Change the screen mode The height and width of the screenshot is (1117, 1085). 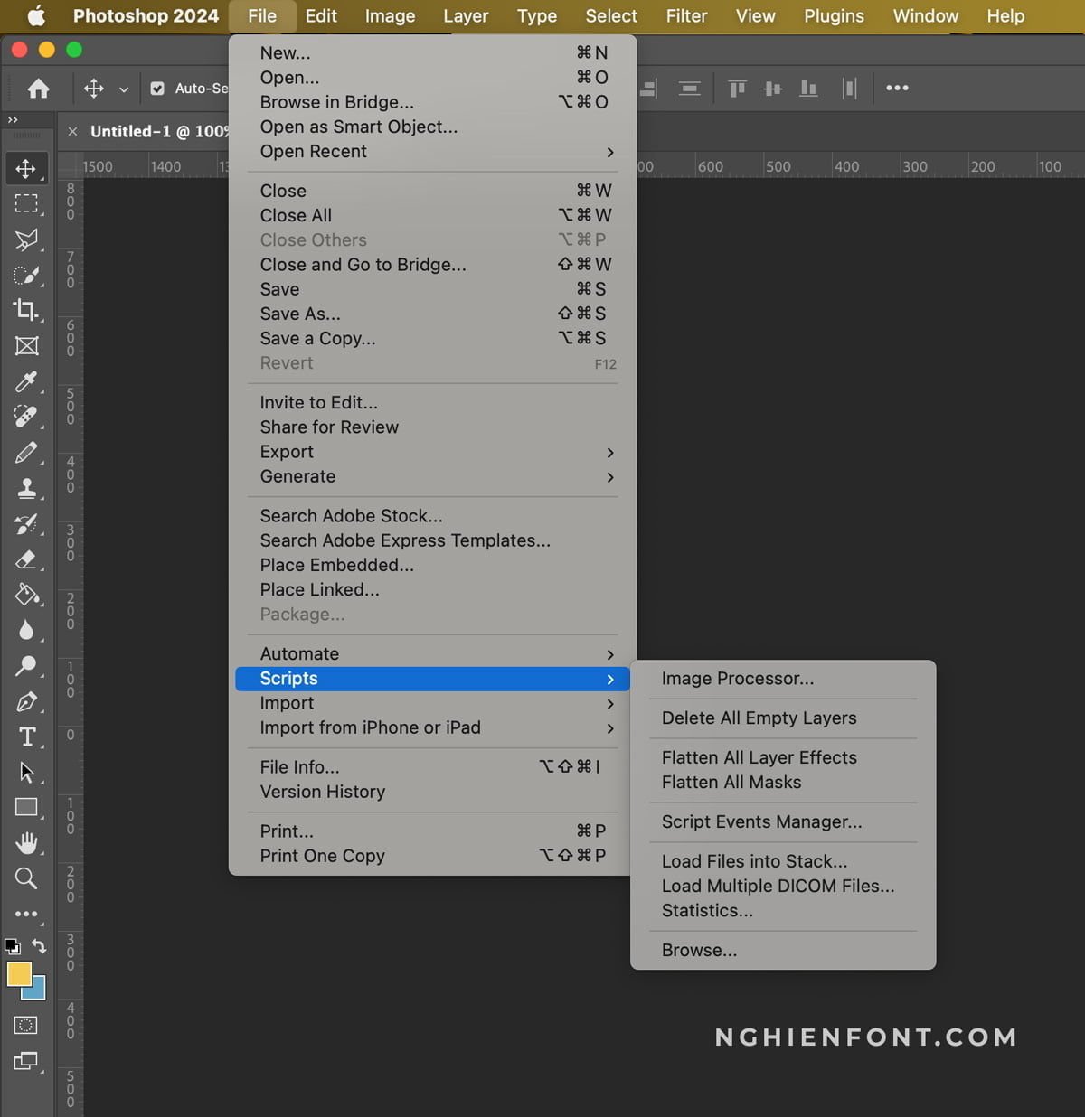[x=26, y=1061]
